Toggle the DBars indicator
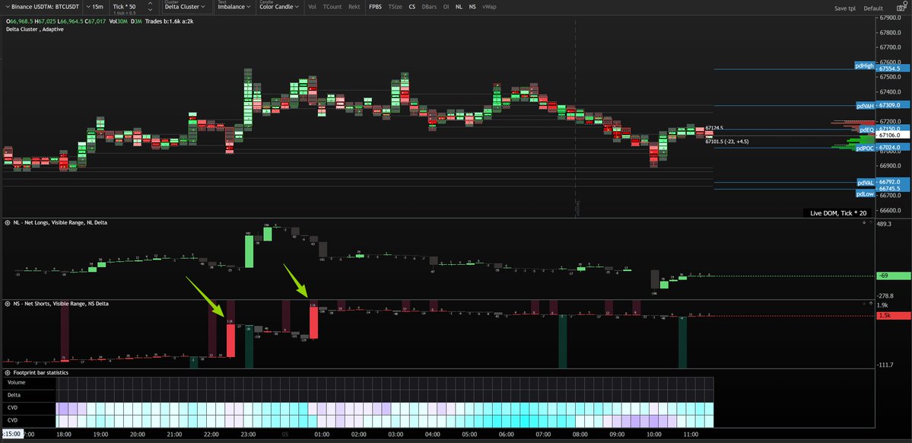The image size is (912, 443). (x=429, y=7)
